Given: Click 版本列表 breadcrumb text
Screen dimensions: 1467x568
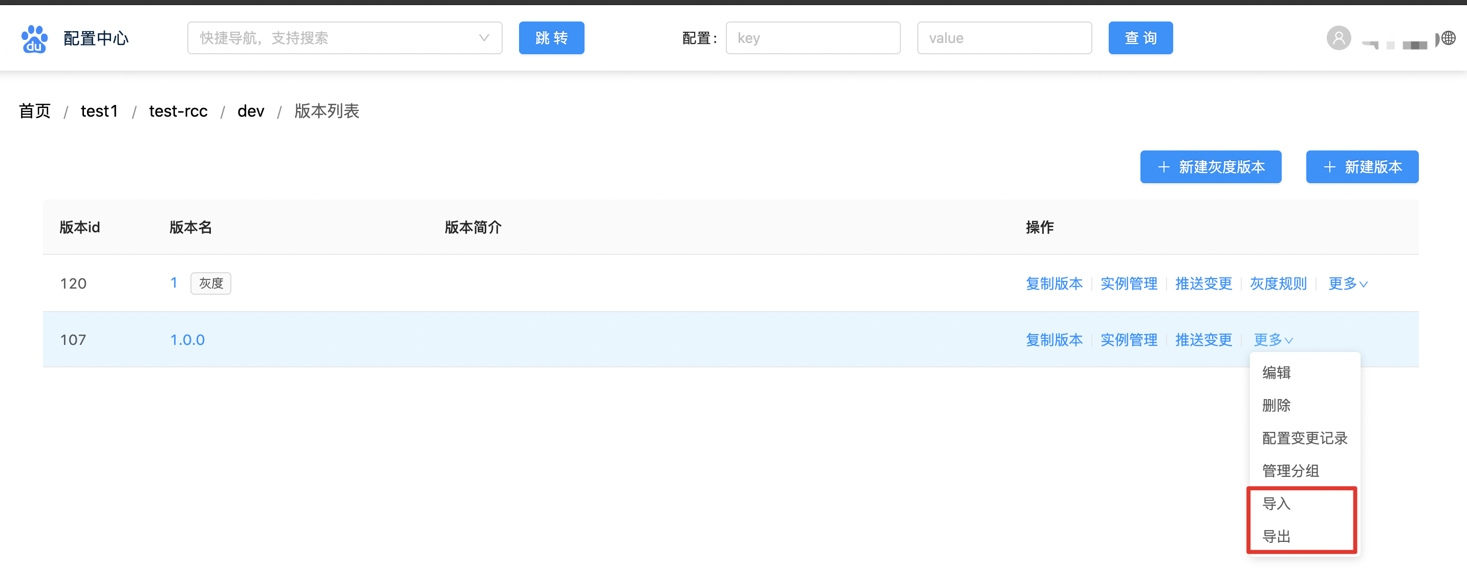Looking at the screenshot, I should pos(327,111).
